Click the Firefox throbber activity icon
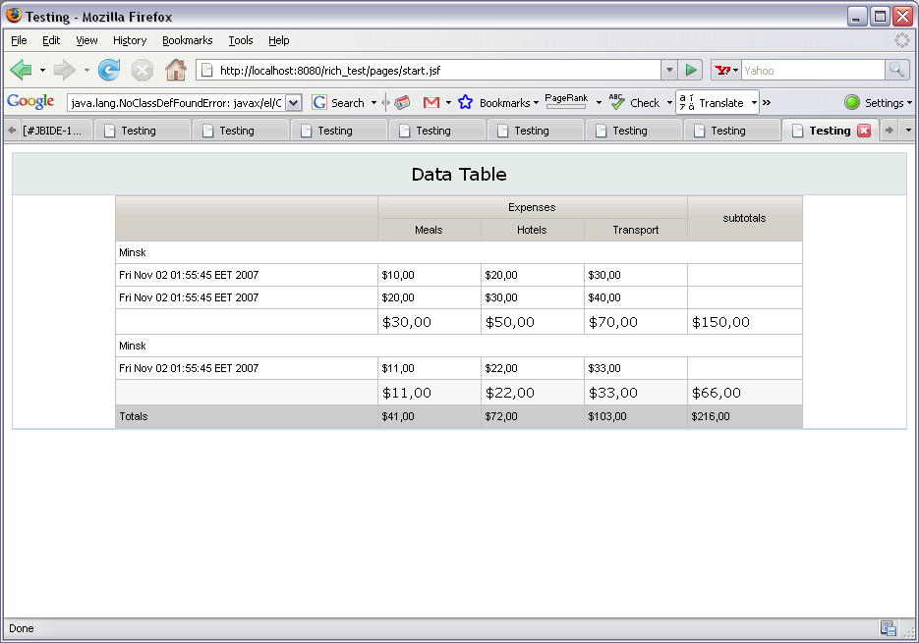919x643 pixels. pyautogui.click(x=902, y=40)
